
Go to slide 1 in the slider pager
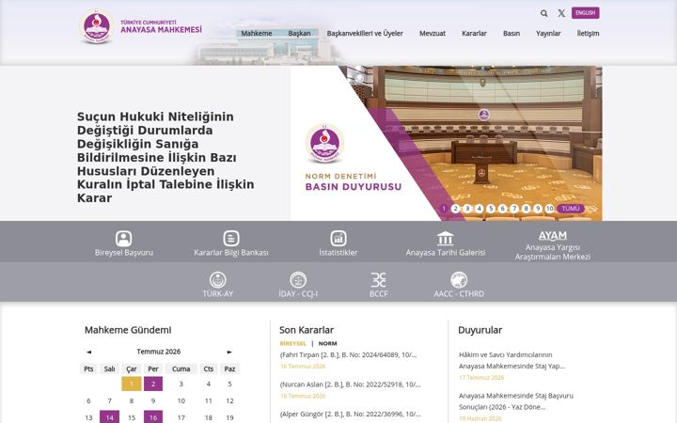click(444, 209)
